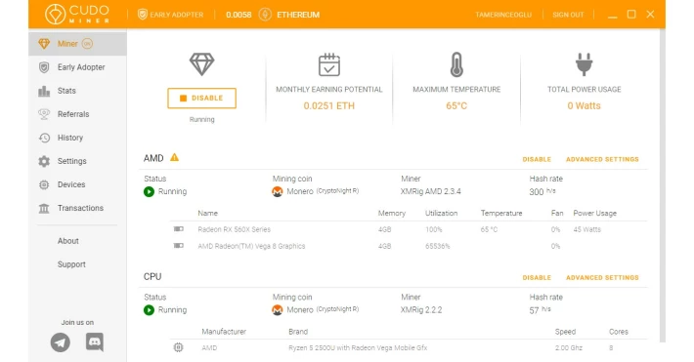
Task: Open the Support page
Action: click(71, 264)
